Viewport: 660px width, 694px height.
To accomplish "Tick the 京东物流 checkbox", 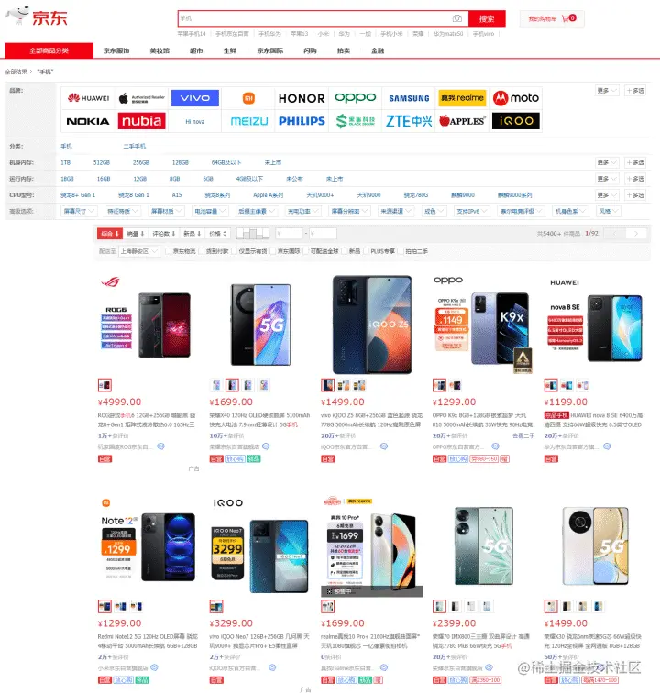I will 169,251.
